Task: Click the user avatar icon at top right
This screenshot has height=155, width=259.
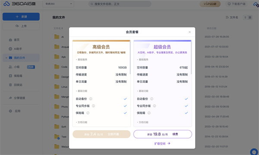Action: pyautogui.click(x=256, y=4)
